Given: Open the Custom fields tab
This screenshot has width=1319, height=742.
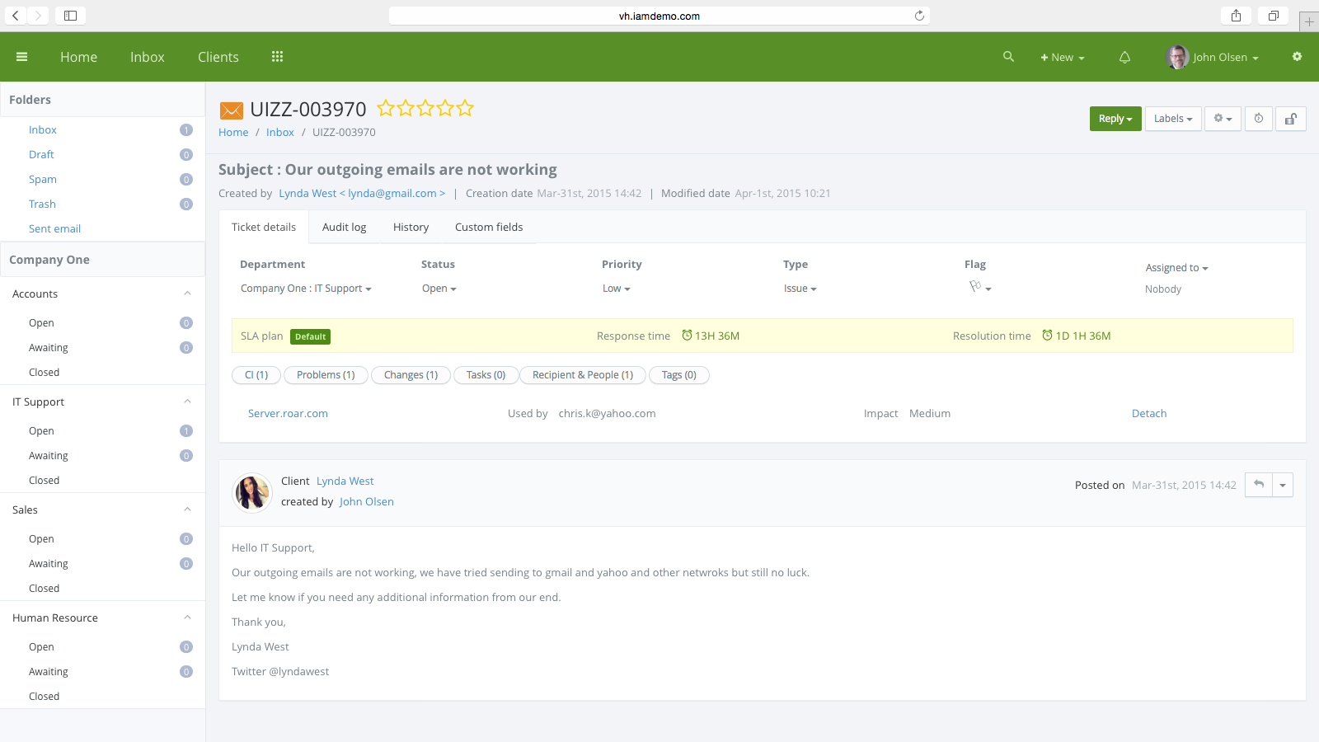Looking at the screenshot, I should 489,228.
